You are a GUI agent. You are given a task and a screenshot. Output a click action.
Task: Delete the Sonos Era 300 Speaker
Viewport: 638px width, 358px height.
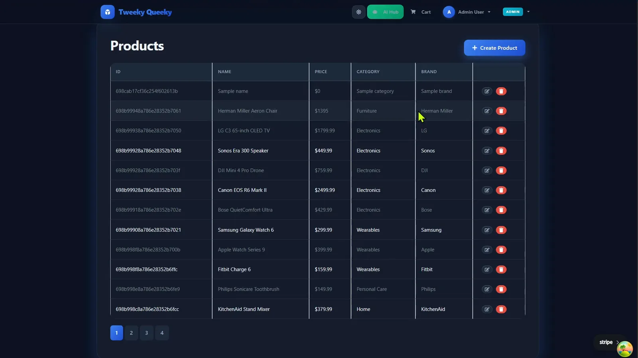click(x=501, y=151)
